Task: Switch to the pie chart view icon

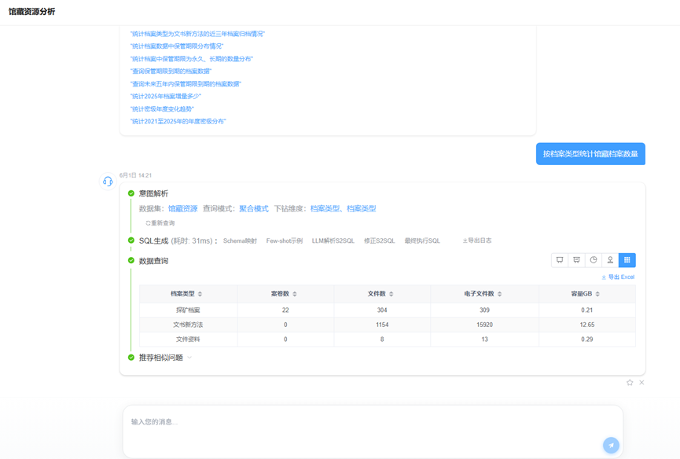Action: tap(594, 260)
